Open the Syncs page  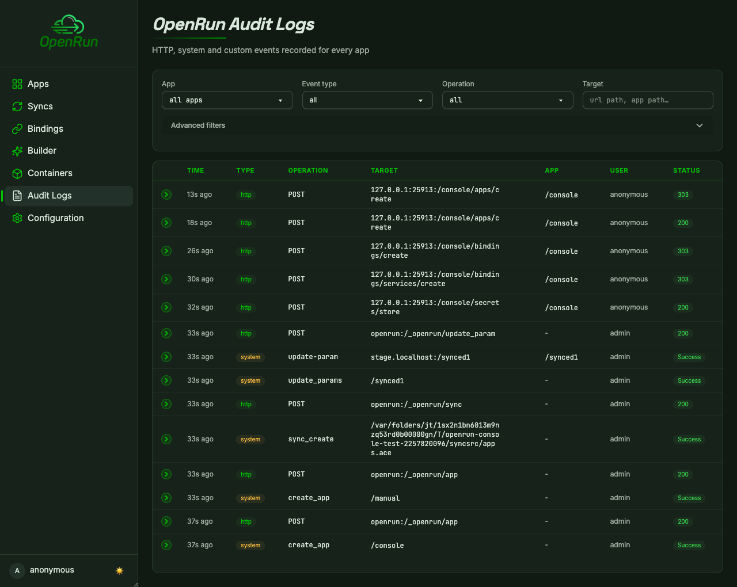[69, 106]
